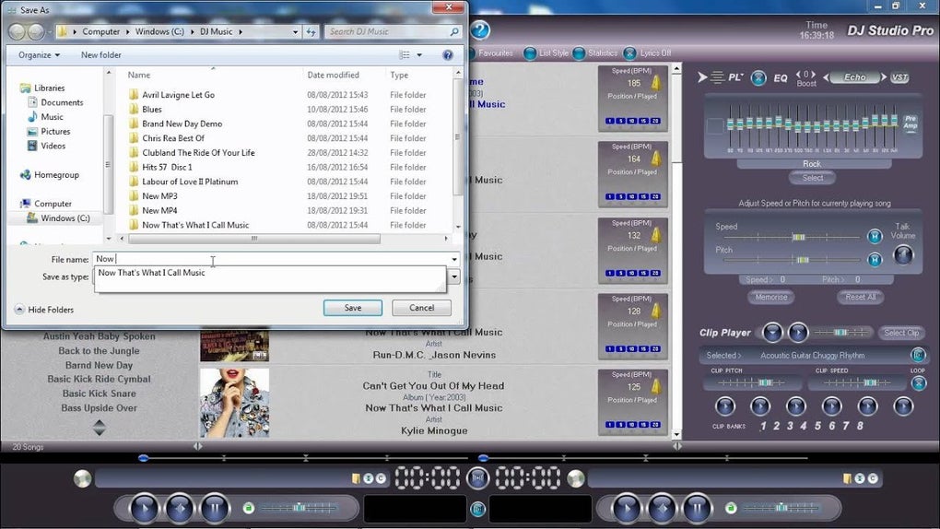Image resolution: width=940 pixels, height=529 pixels.
Task: Click the Memorise button
Action: click(771, 297)
